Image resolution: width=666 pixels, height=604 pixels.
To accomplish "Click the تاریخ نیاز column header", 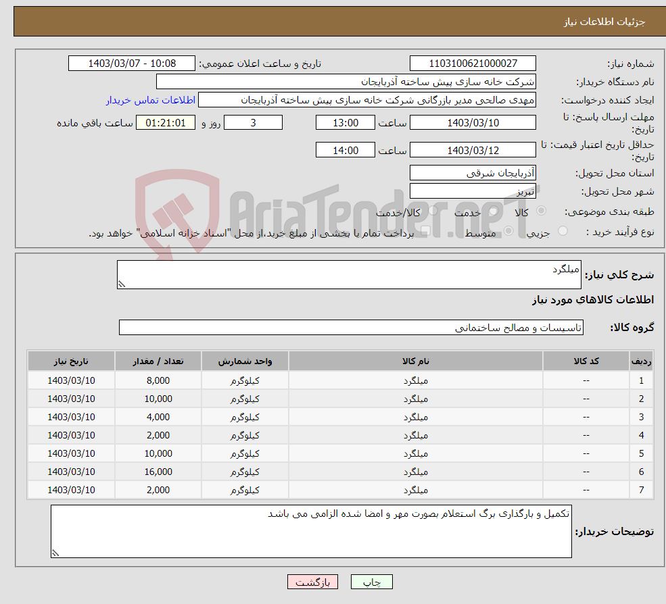I will pos(72,361).
